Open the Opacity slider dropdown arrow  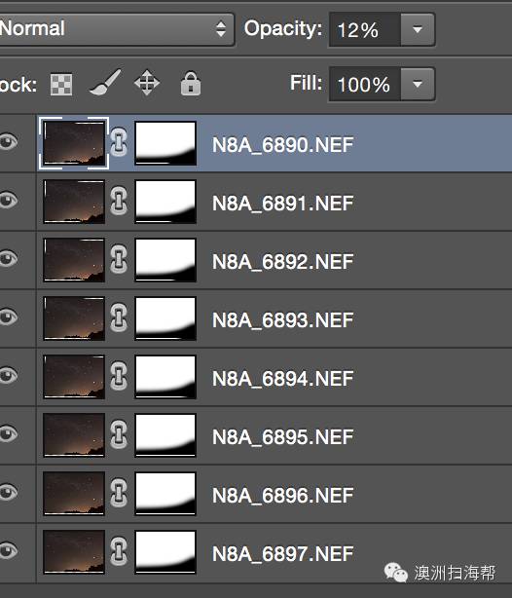[418, 29]
